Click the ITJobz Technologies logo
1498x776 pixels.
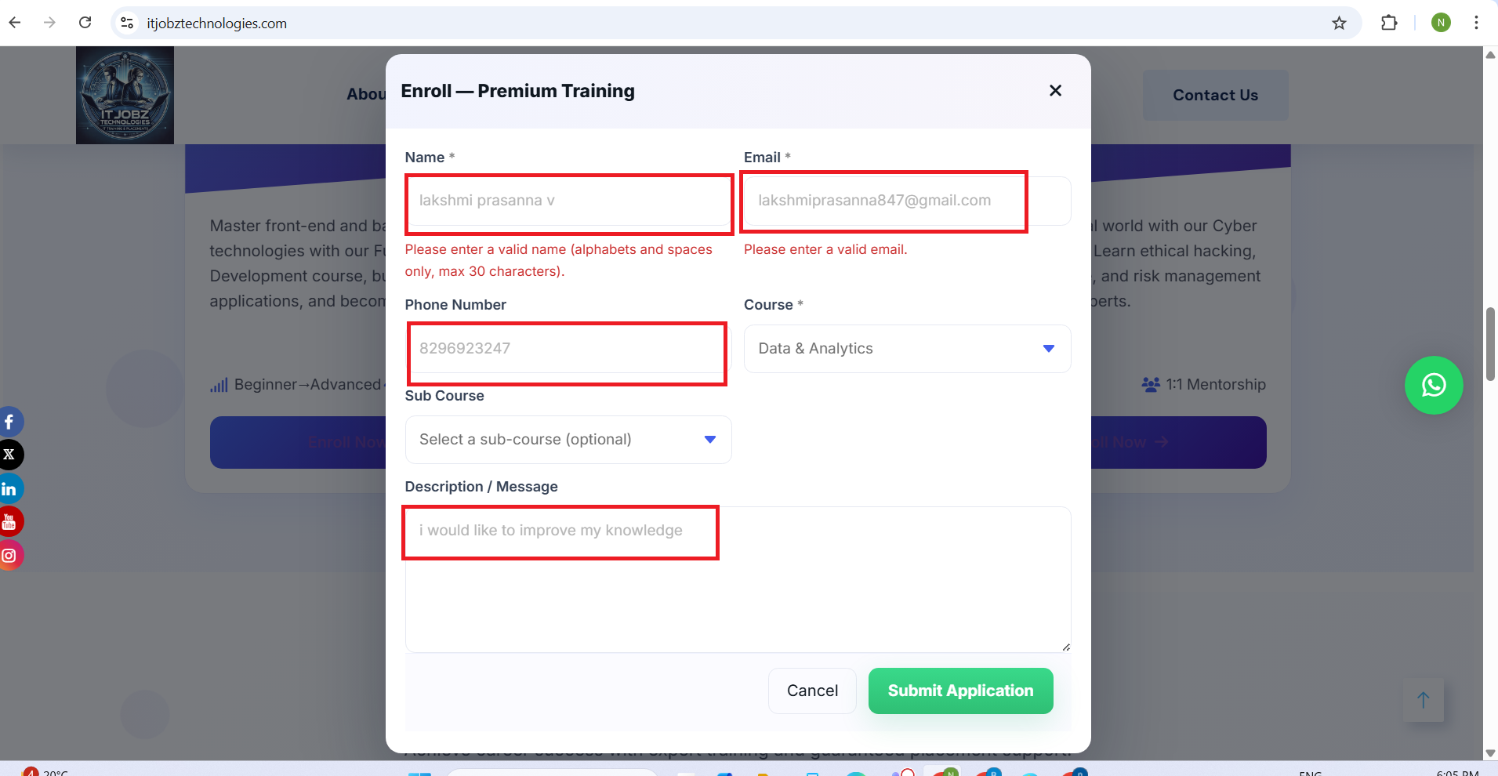125,95
